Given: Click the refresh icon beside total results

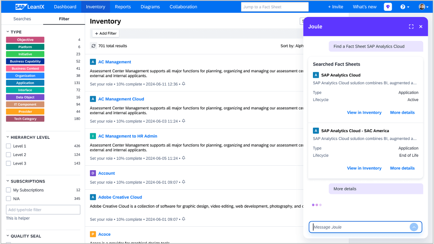Looking at the screenshot, I should click(x=93, y=46).
